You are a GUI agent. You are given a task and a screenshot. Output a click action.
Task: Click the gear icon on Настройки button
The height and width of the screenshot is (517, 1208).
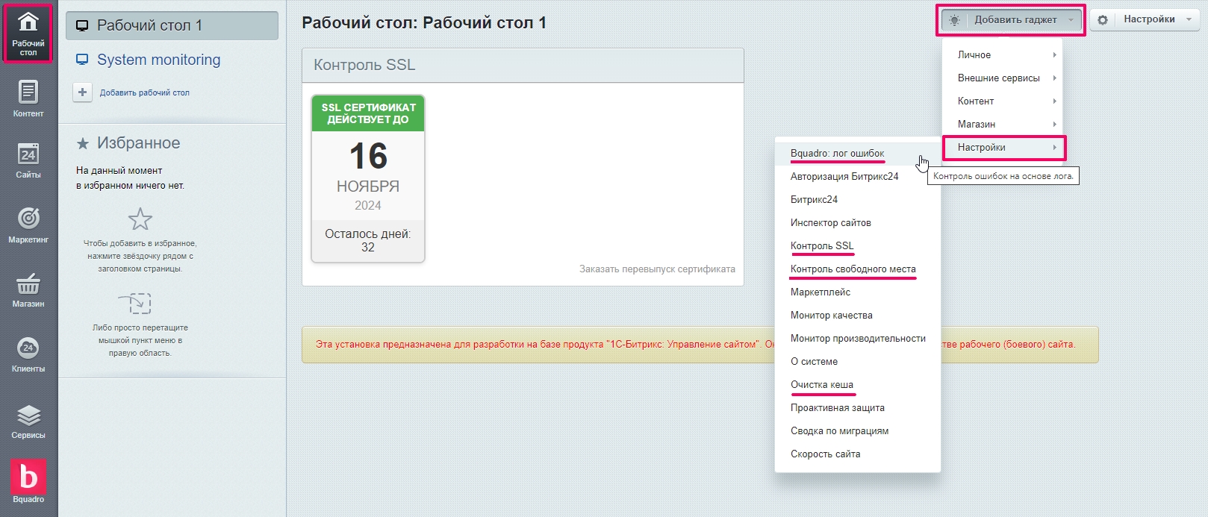(1103, 20)
